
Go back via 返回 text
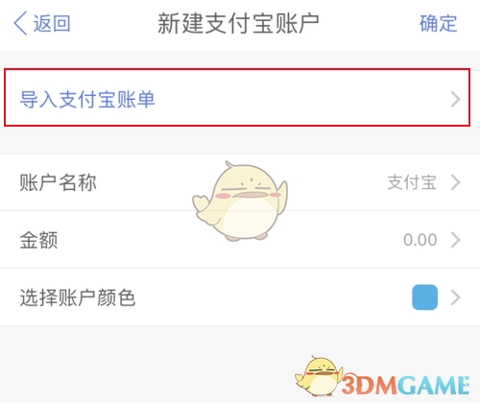(x=52, y=23)
